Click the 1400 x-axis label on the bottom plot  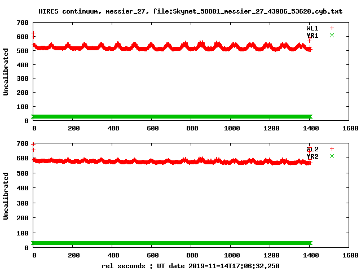click(x=311, y=255)
